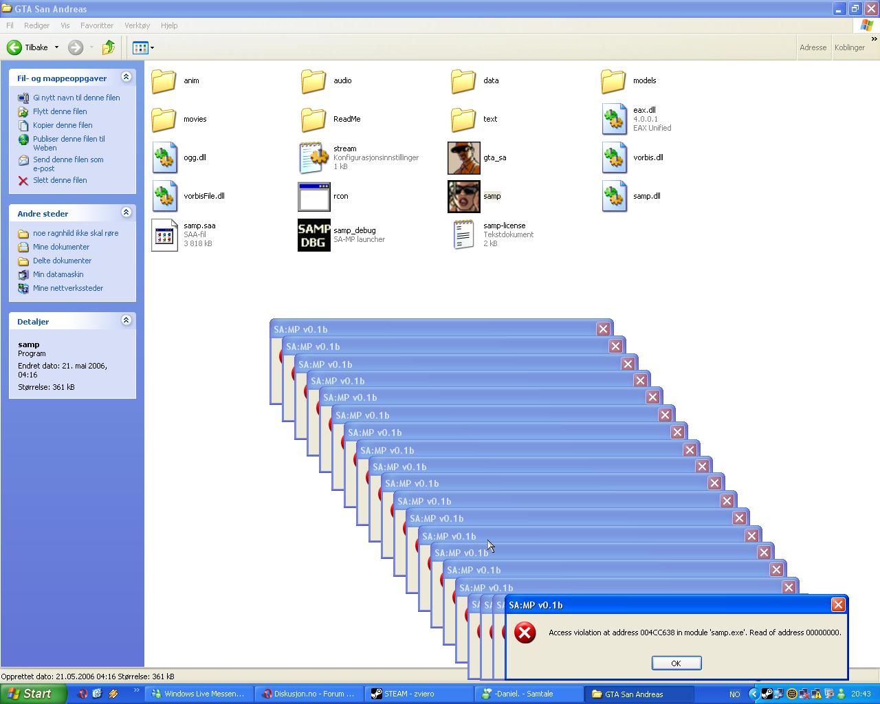Image resolution: width=880 pixels, height=704 pixels.
Task: Show hidden system tray icons
Action: point(753,694)
